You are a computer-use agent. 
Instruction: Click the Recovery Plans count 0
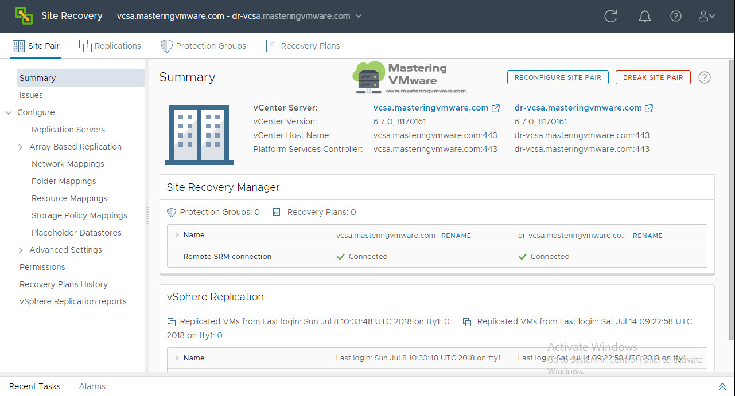[x=353, y=212]
